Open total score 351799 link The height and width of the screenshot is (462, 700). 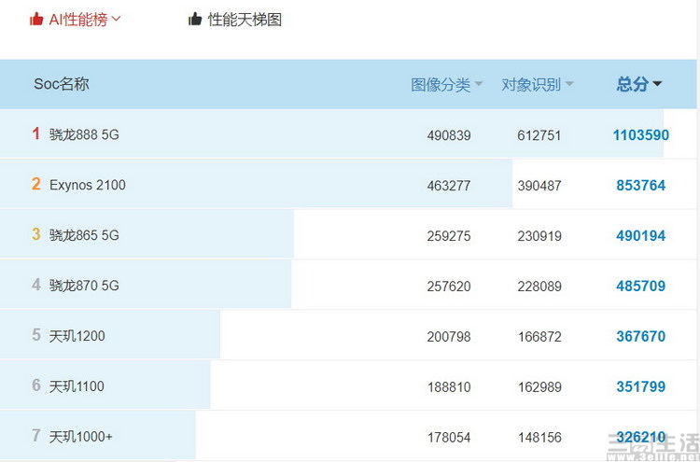click(641, 386)
